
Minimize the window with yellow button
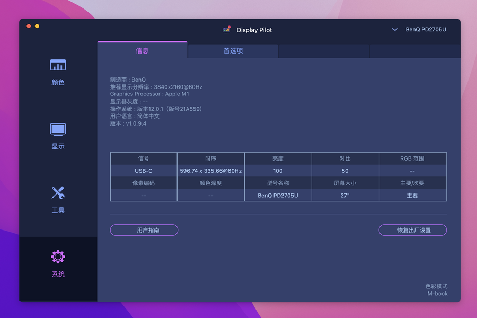pos(37,26)
